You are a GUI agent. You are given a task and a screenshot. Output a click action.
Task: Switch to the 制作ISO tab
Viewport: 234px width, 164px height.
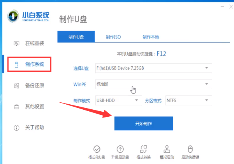click(113, 37)
